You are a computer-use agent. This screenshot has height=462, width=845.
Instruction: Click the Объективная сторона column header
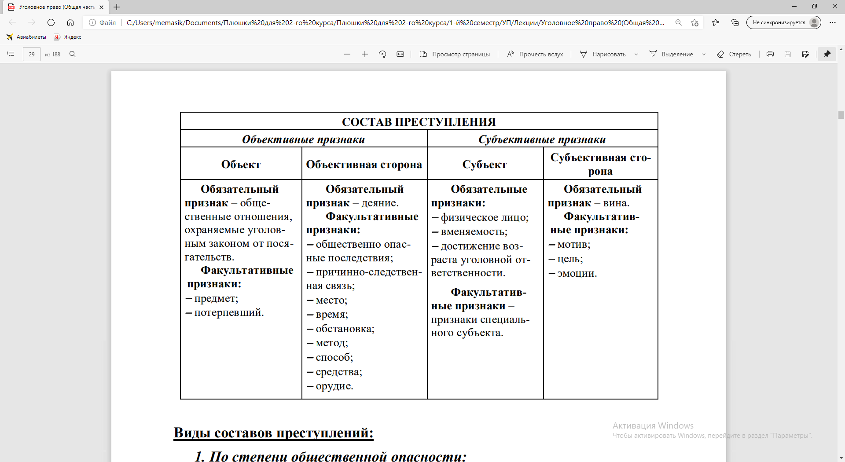364,164
